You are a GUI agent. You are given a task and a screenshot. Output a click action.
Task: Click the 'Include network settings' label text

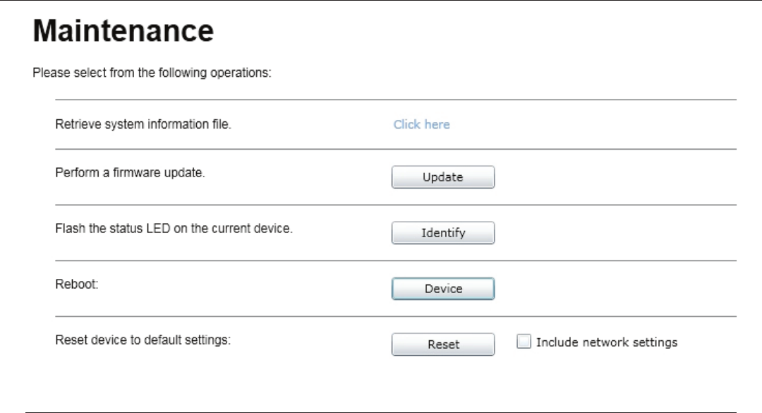[607, 342]
